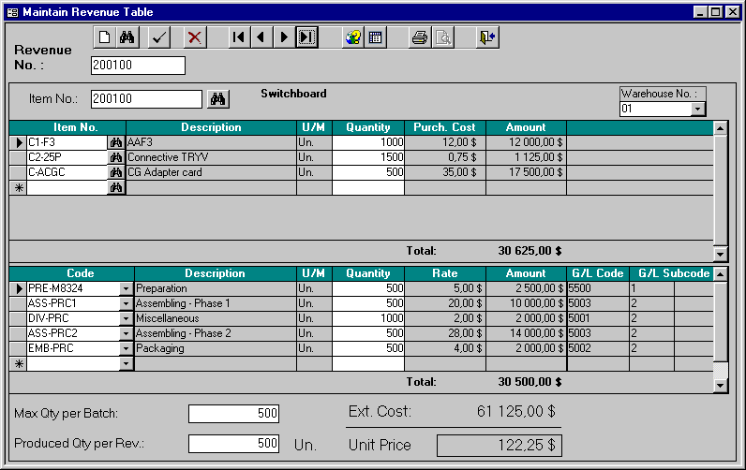Click the Print icon
The height and width of the screenshot is (470, 746).
click(420, 37)
